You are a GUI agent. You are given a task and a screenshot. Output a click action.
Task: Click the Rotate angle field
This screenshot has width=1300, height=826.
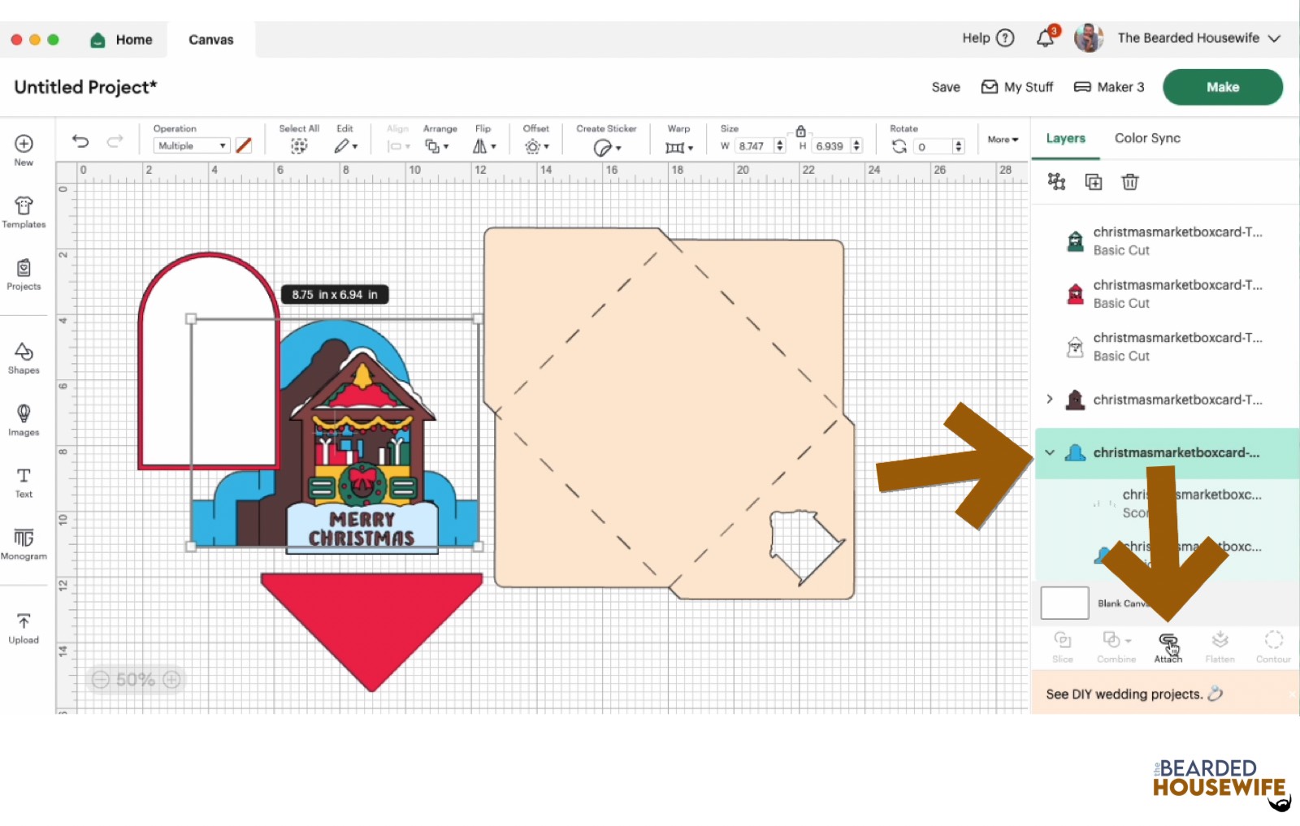point(933,146)
